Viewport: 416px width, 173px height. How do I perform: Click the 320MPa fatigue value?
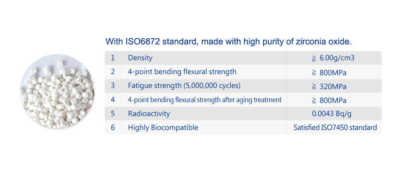[x=329, y=86]
